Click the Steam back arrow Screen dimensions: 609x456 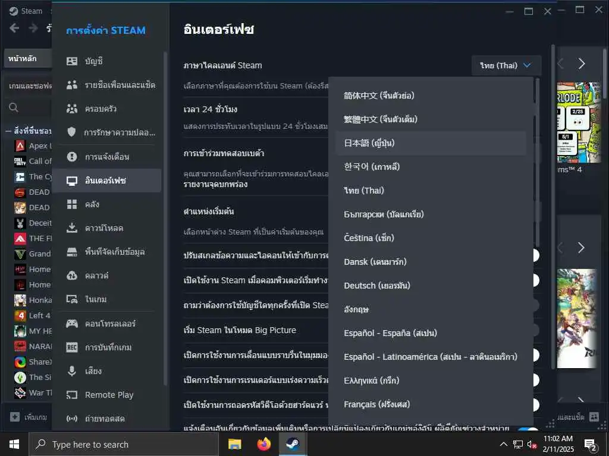14,28
